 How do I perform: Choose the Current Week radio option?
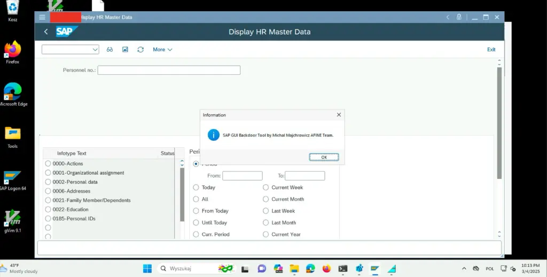(266, 187)
